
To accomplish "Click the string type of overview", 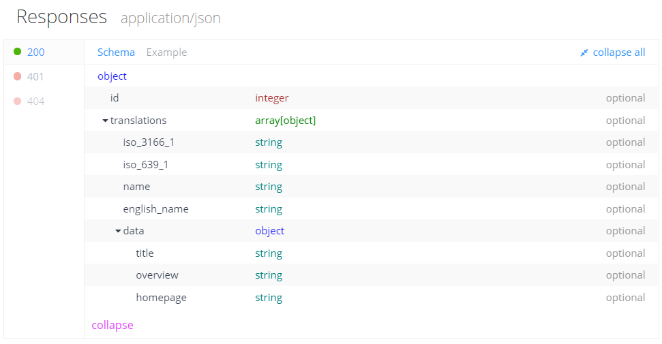I will coord(269,276).
